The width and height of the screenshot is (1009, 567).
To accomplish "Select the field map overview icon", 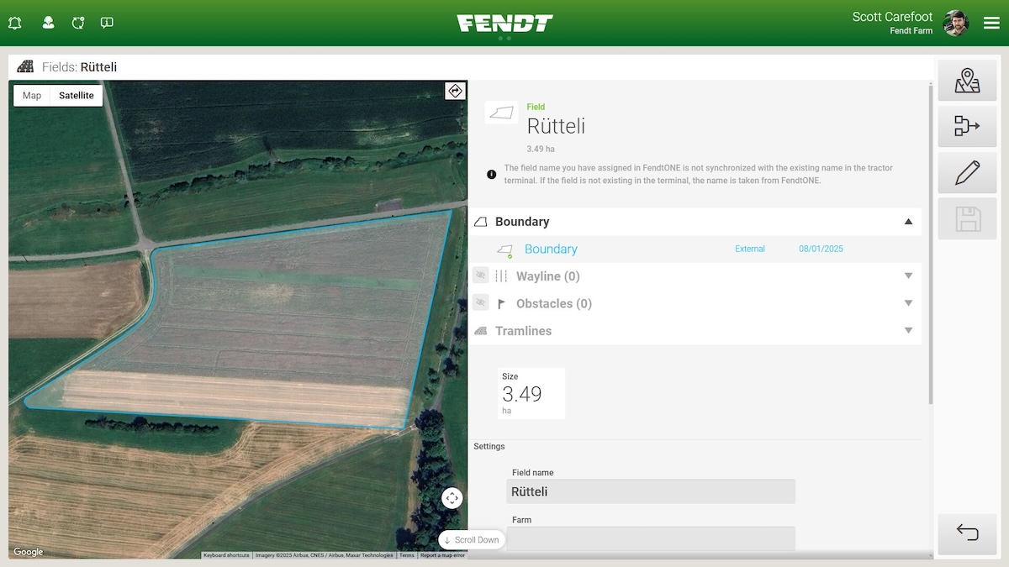I will (x=967, y=79).
